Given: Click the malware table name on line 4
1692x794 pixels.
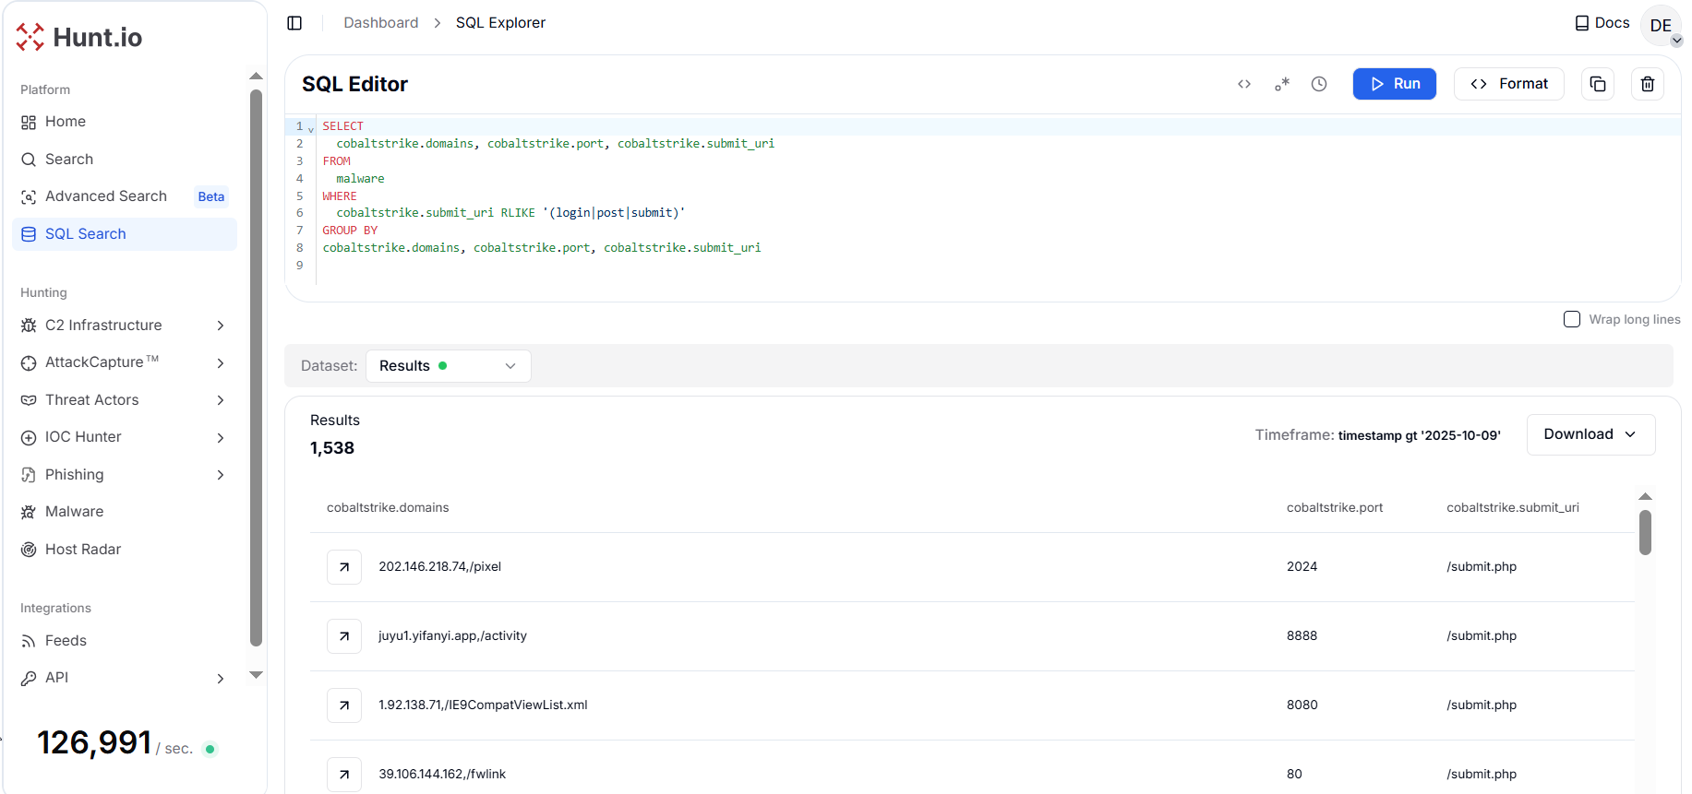Looking at the screenshot, I should click(360, 179).
